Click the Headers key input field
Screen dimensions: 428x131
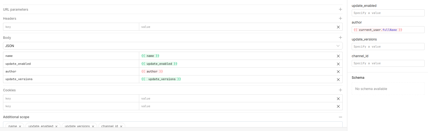pyautogui.click(x=71, y=27)
